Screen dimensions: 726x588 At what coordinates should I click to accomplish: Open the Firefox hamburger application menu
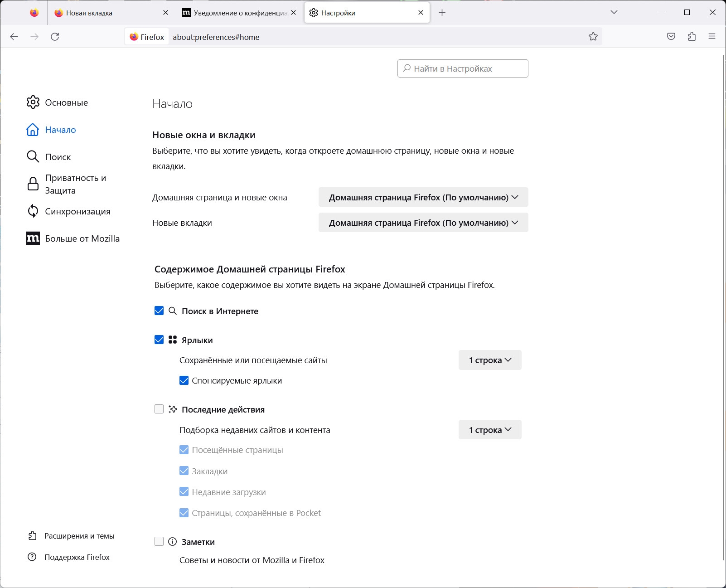712,37
